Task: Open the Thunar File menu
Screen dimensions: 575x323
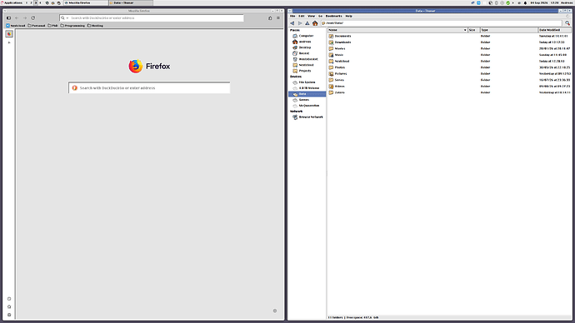Action: (292, 16)
